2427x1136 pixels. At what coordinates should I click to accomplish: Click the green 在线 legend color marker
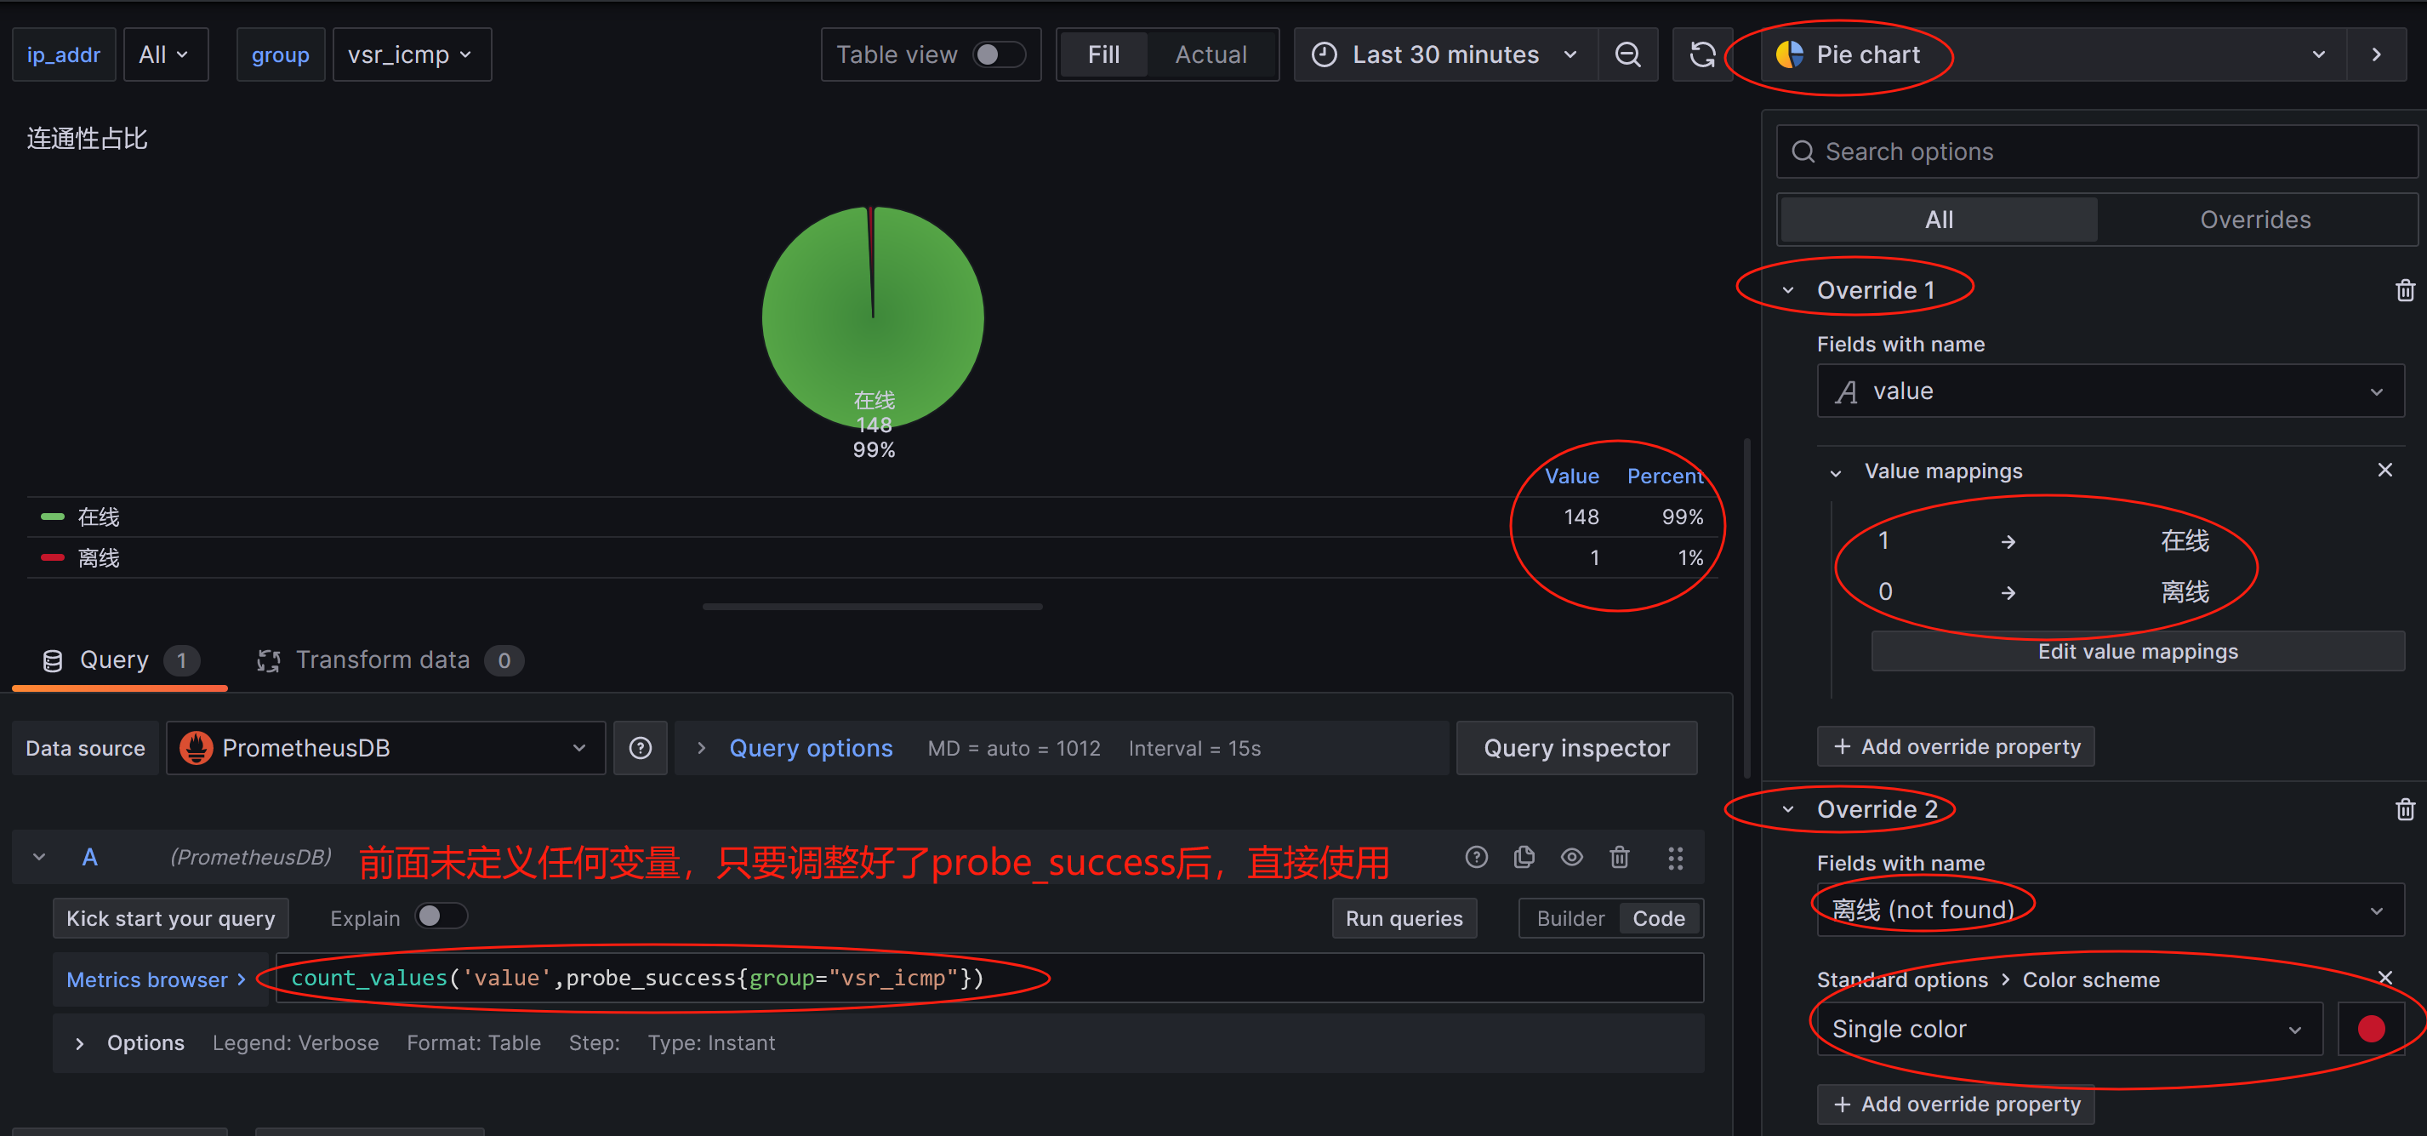(53, 517)
